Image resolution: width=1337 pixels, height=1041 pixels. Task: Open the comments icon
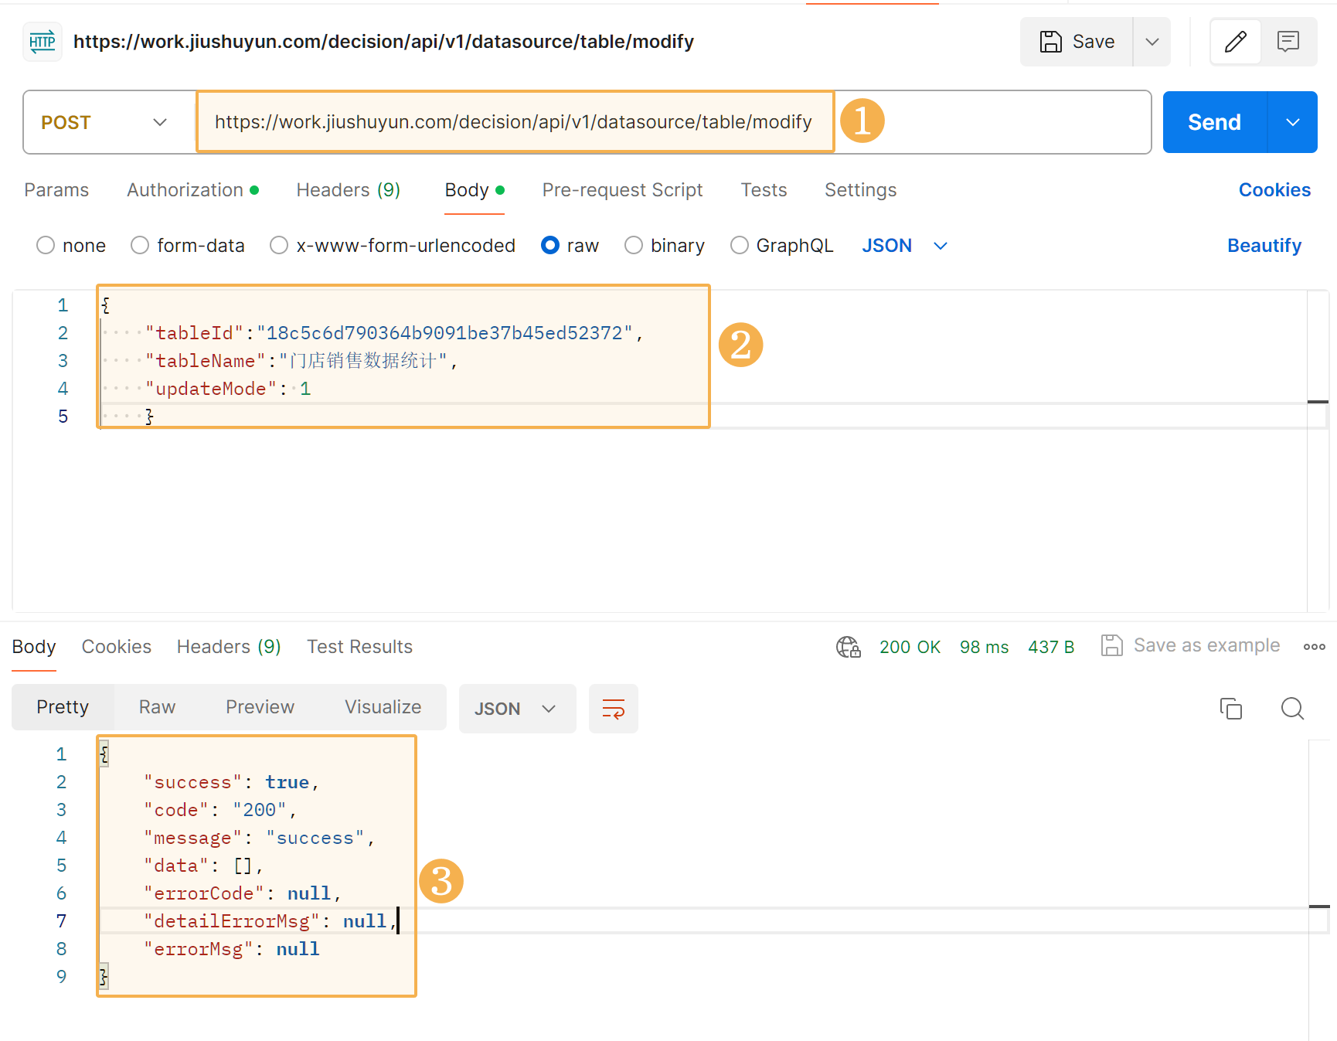click(x=1288, y=42)
